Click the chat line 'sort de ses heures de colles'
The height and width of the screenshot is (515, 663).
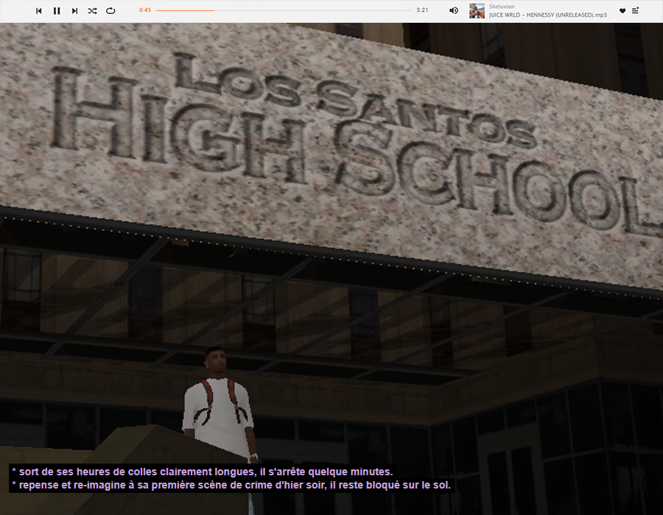pos(203,472)
